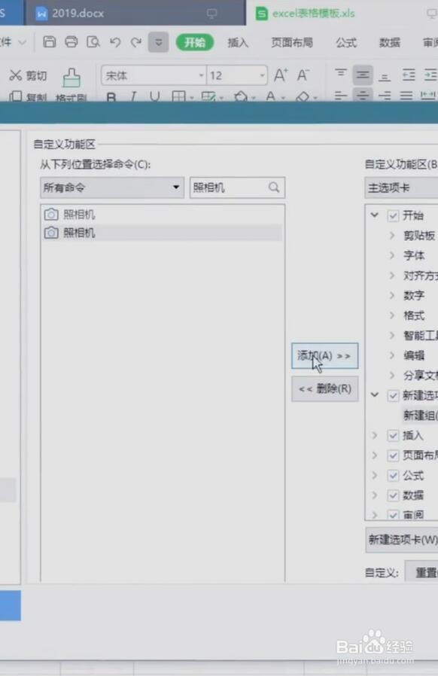Screen dimensions: 438x676
Task: Expand the 格式 group
Action: tap(392, 315)
